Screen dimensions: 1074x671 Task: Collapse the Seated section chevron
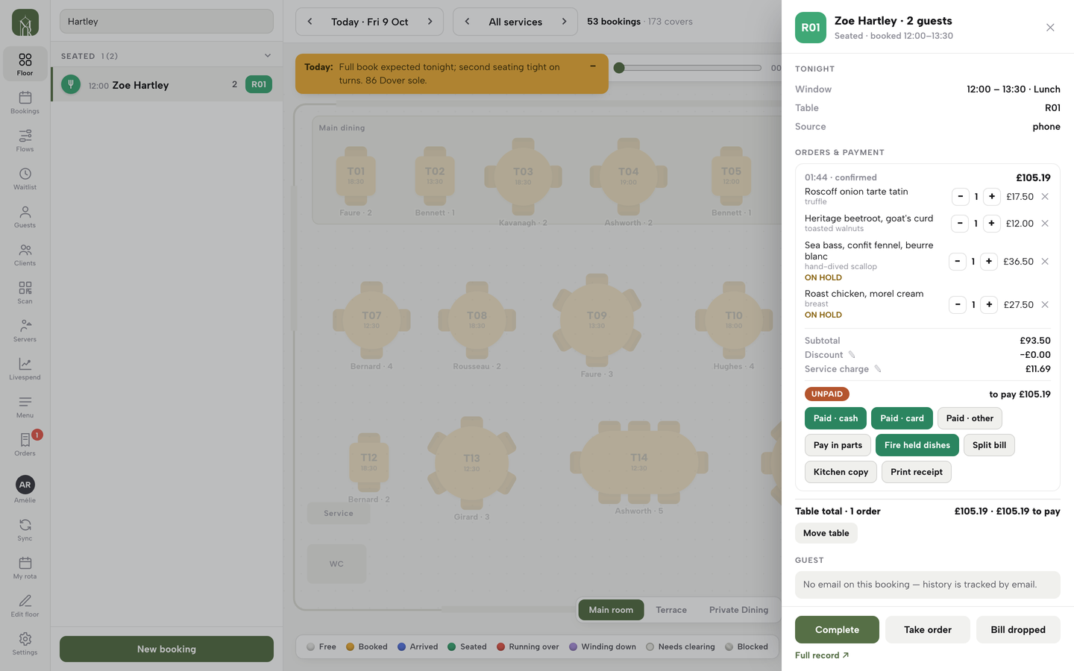(x=268, y=56)
